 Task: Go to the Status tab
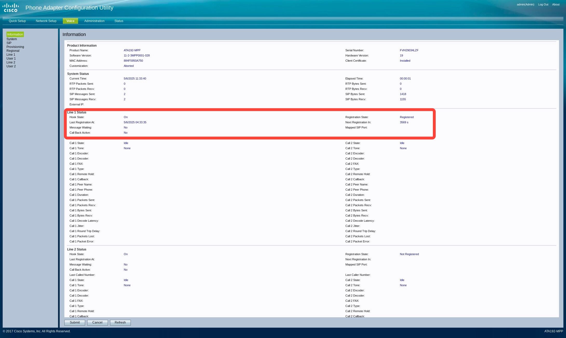tap(119, 21)
